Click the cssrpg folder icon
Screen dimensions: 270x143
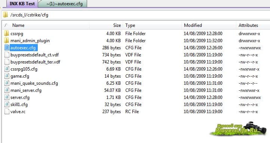(x=6, y=33)
